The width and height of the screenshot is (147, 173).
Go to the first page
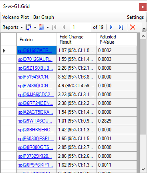(54, 27)
